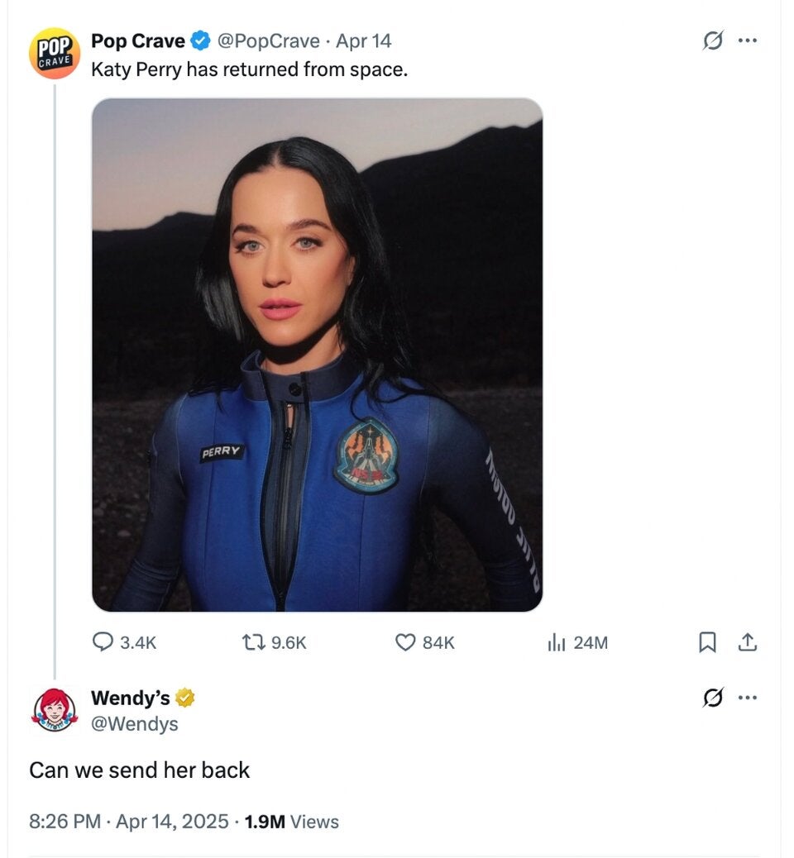Open the more options menu on Wendy's reply
The height and width of the screenshot is (858, 794).
[x=749, y=697]
